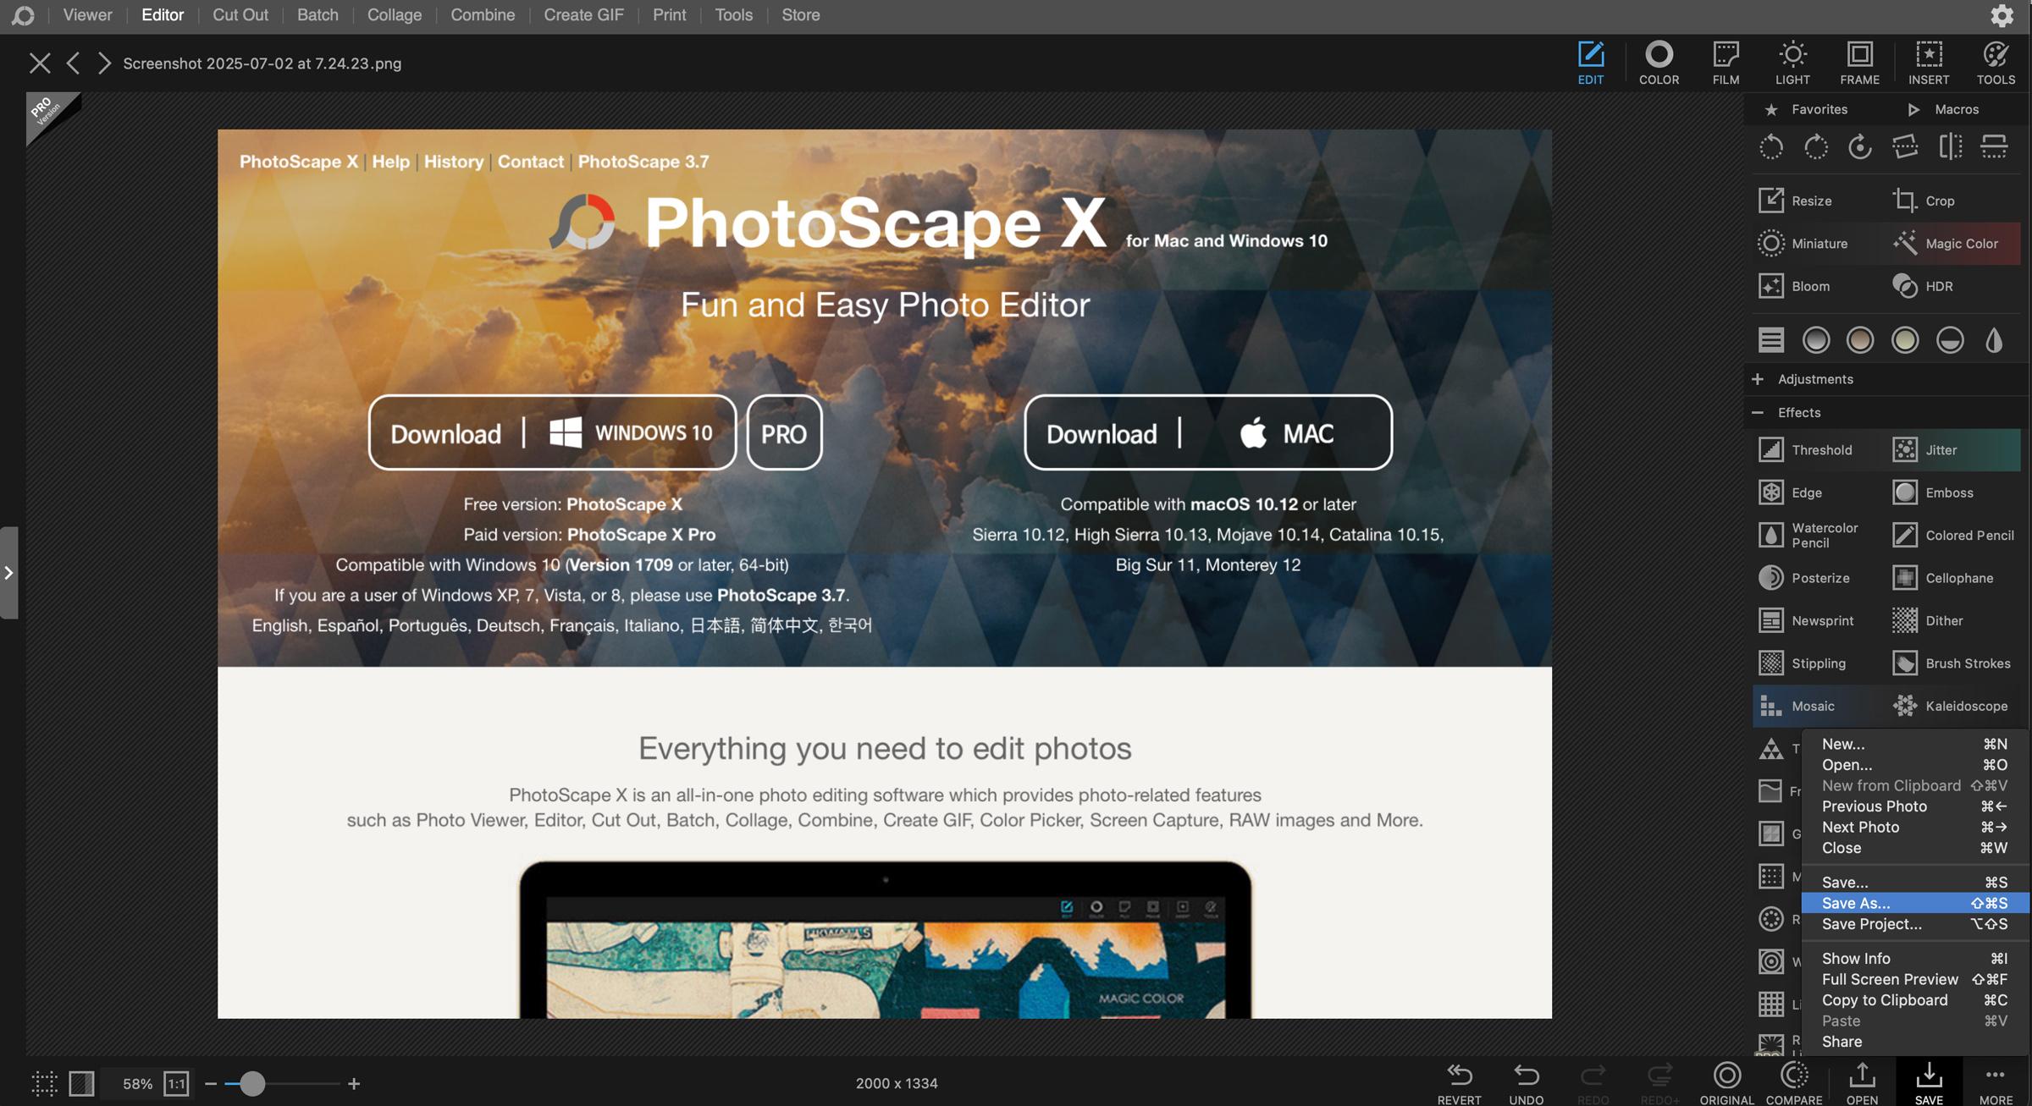Open the COLOR panel
The image size is (2032, 1106).
point(1658,63)
